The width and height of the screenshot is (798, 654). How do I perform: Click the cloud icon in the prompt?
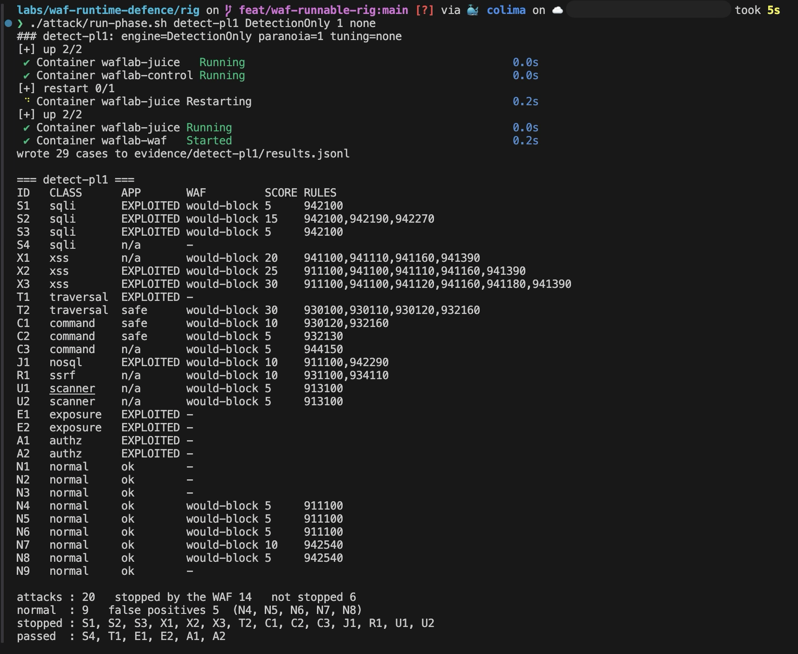pyautogui.click(x=558, y=10)
